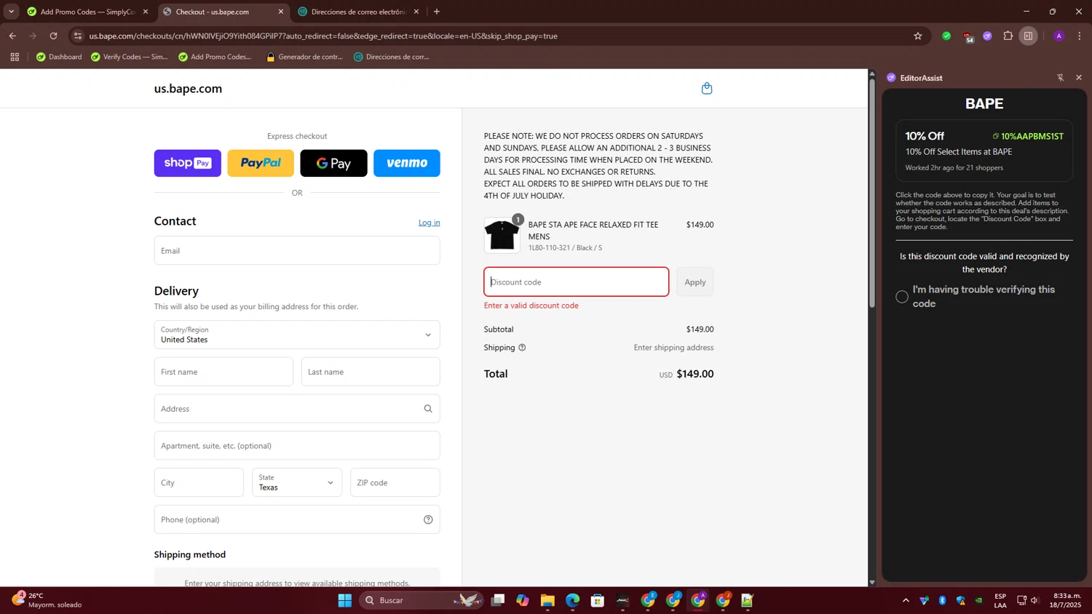Open the apps grid in bookmarks bar

click(x=15, y=57)
